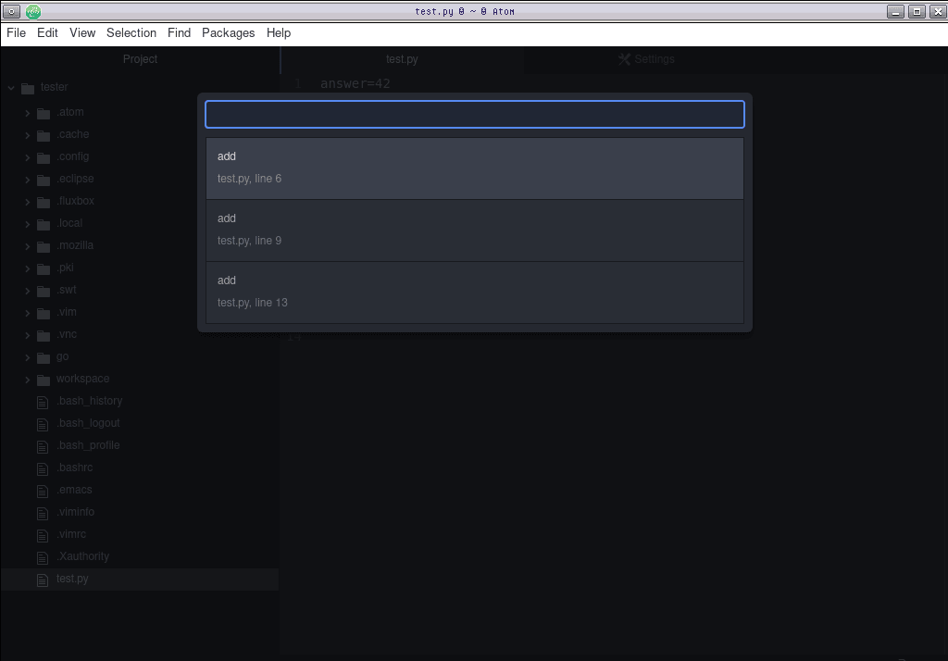The image size is (948, 661).
Task: Click the .config folder icon
Action: (44, 157)
